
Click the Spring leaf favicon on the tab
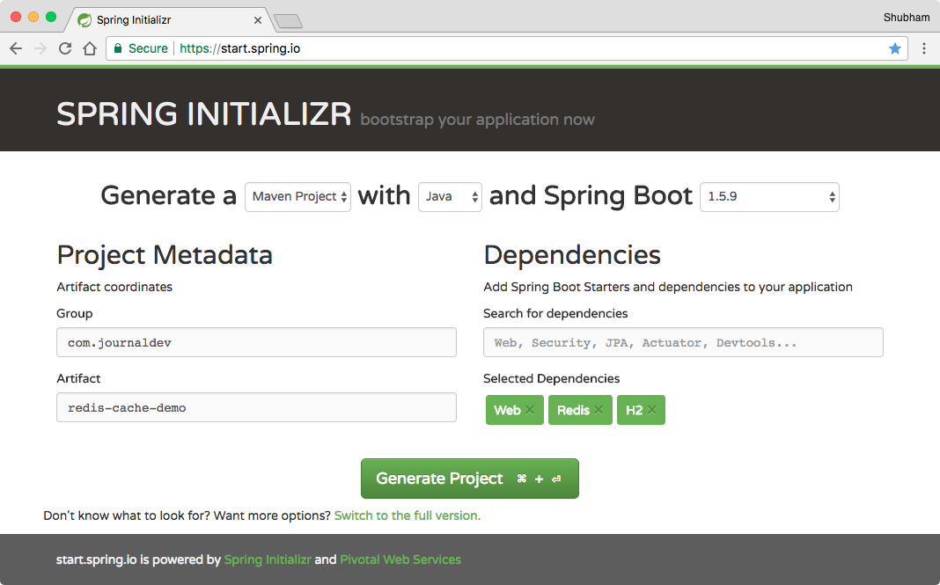point(85,19)
